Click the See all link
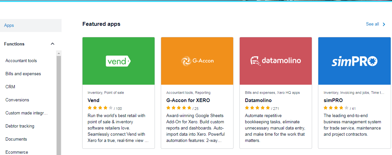392x155 pixels. point(372,24)
